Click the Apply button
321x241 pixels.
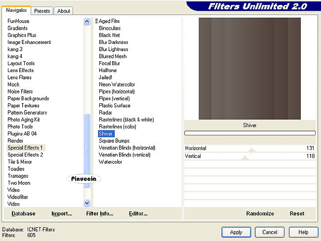pyautogui.click(x=236, y=232)
